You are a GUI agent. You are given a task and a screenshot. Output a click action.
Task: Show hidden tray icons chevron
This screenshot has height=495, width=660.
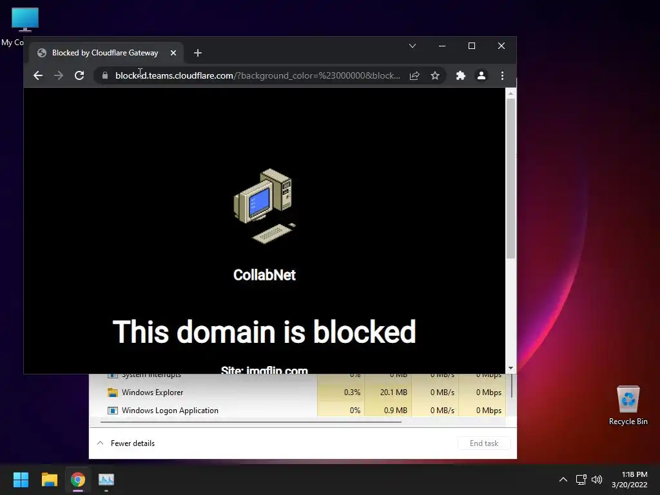pos(563,480)
